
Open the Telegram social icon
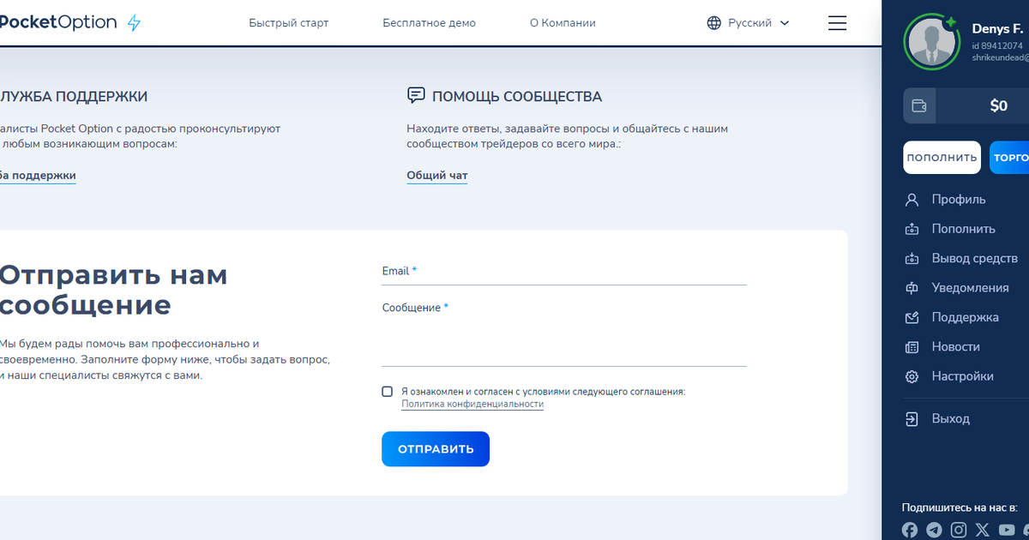coord(934,531)
